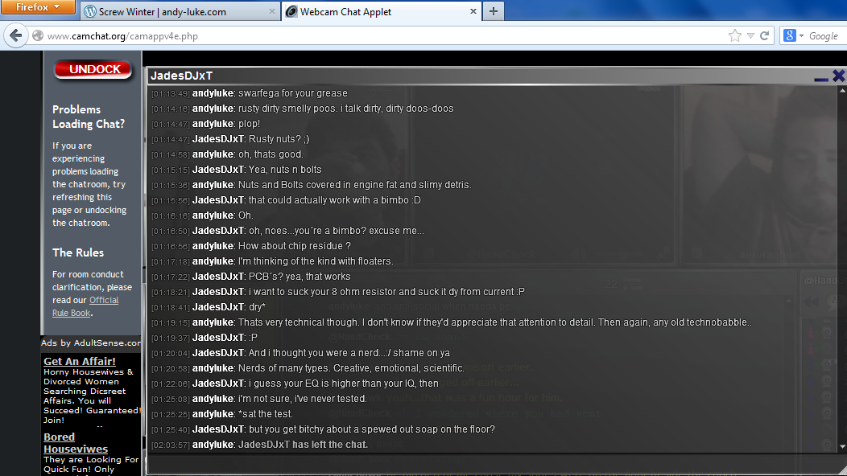Viewport: 847px width, 476px height.
Task: Click the red UNDOCK button
Action: point(93,70)
